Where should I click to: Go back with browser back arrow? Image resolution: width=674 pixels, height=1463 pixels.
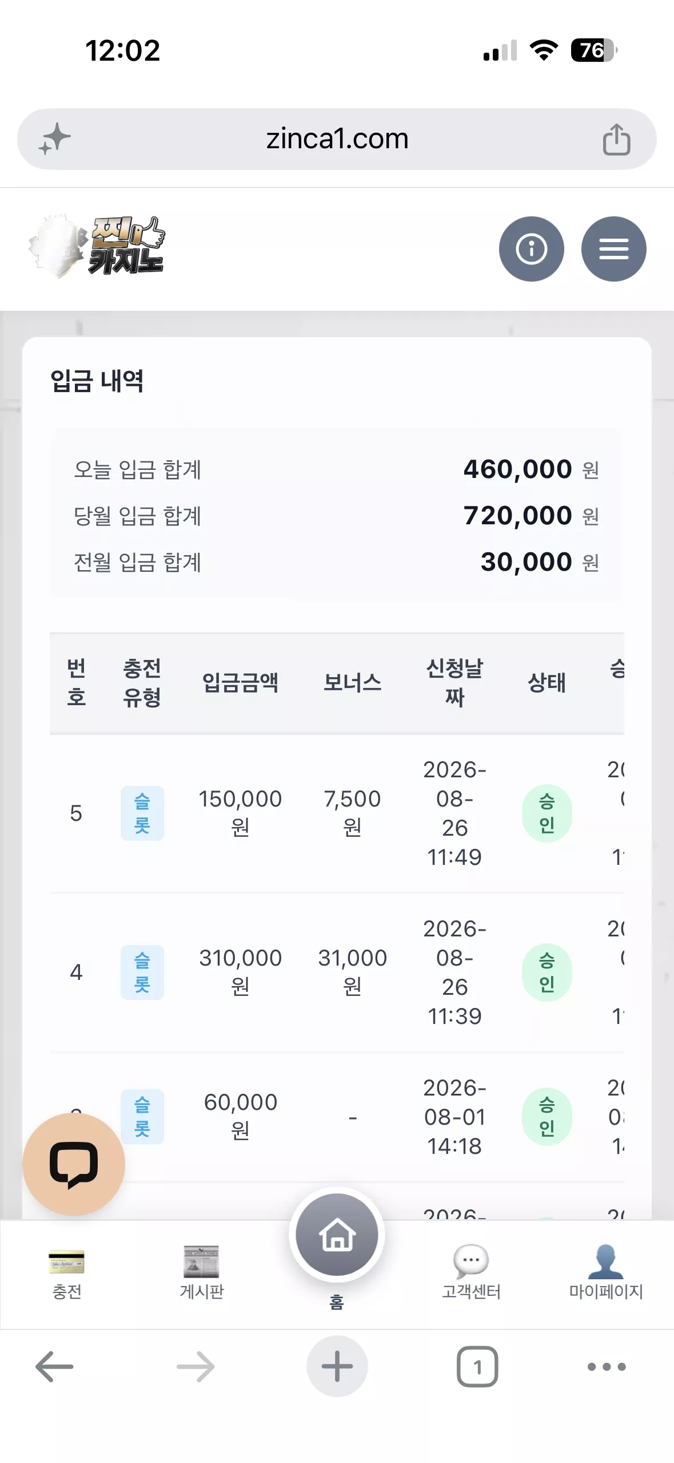[x=54, y=1367]
